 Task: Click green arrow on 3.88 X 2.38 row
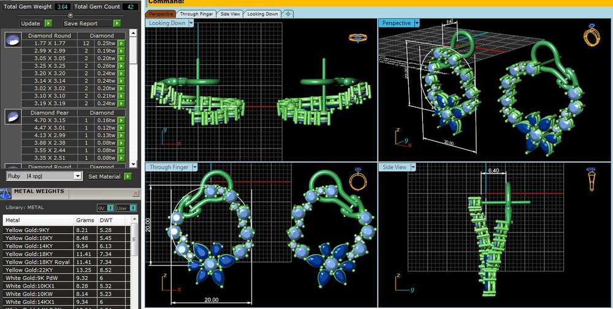point(121,143)
